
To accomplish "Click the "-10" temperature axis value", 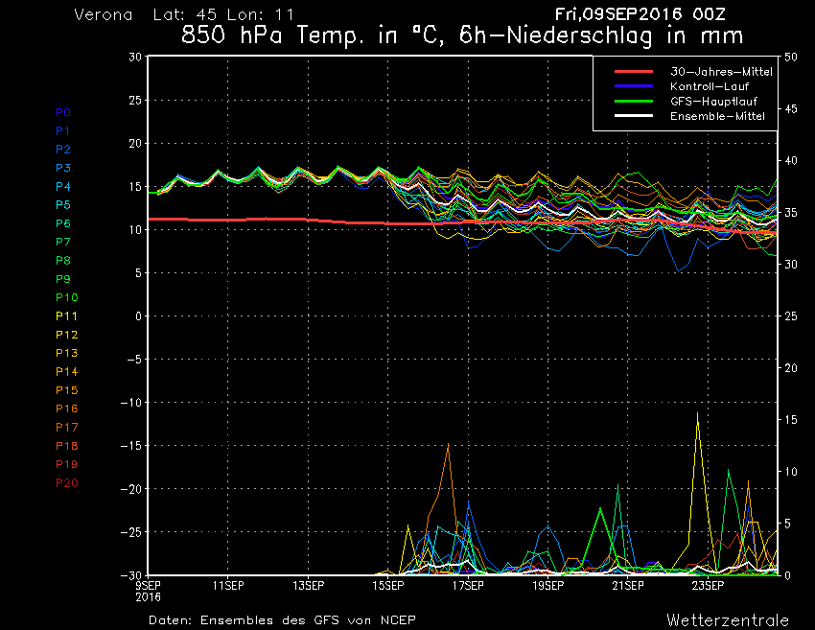I will tap(131, 403).
